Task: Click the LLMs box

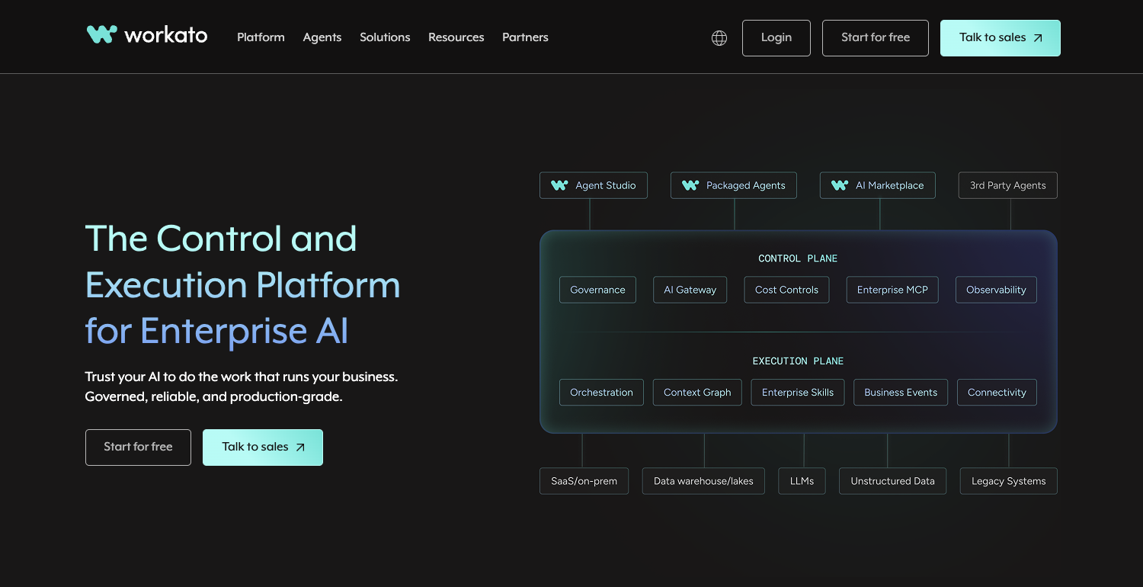Action: pos(802,481)
